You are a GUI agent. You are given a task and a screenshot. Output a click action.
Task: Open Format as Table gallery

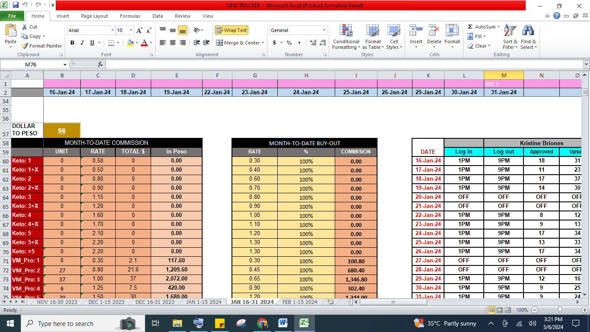(373, 37)
